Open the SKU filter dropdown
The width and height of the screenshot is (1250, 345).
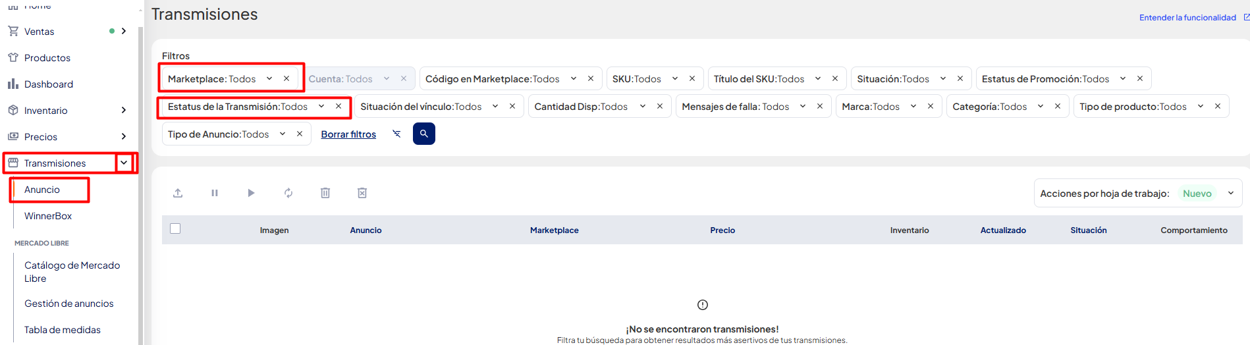tap(675, 78)
